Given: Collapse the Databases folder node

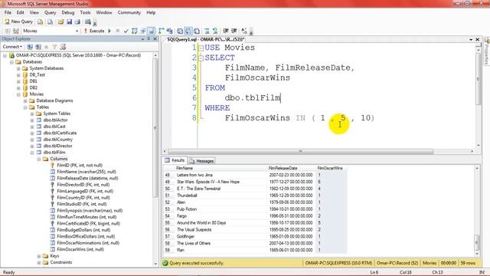Looking at the screenshot, I should click(11, 62).
